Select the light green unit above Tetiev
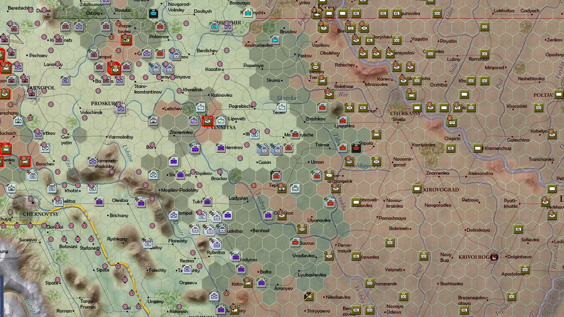 pyautogui.click(x=281, y=108)
